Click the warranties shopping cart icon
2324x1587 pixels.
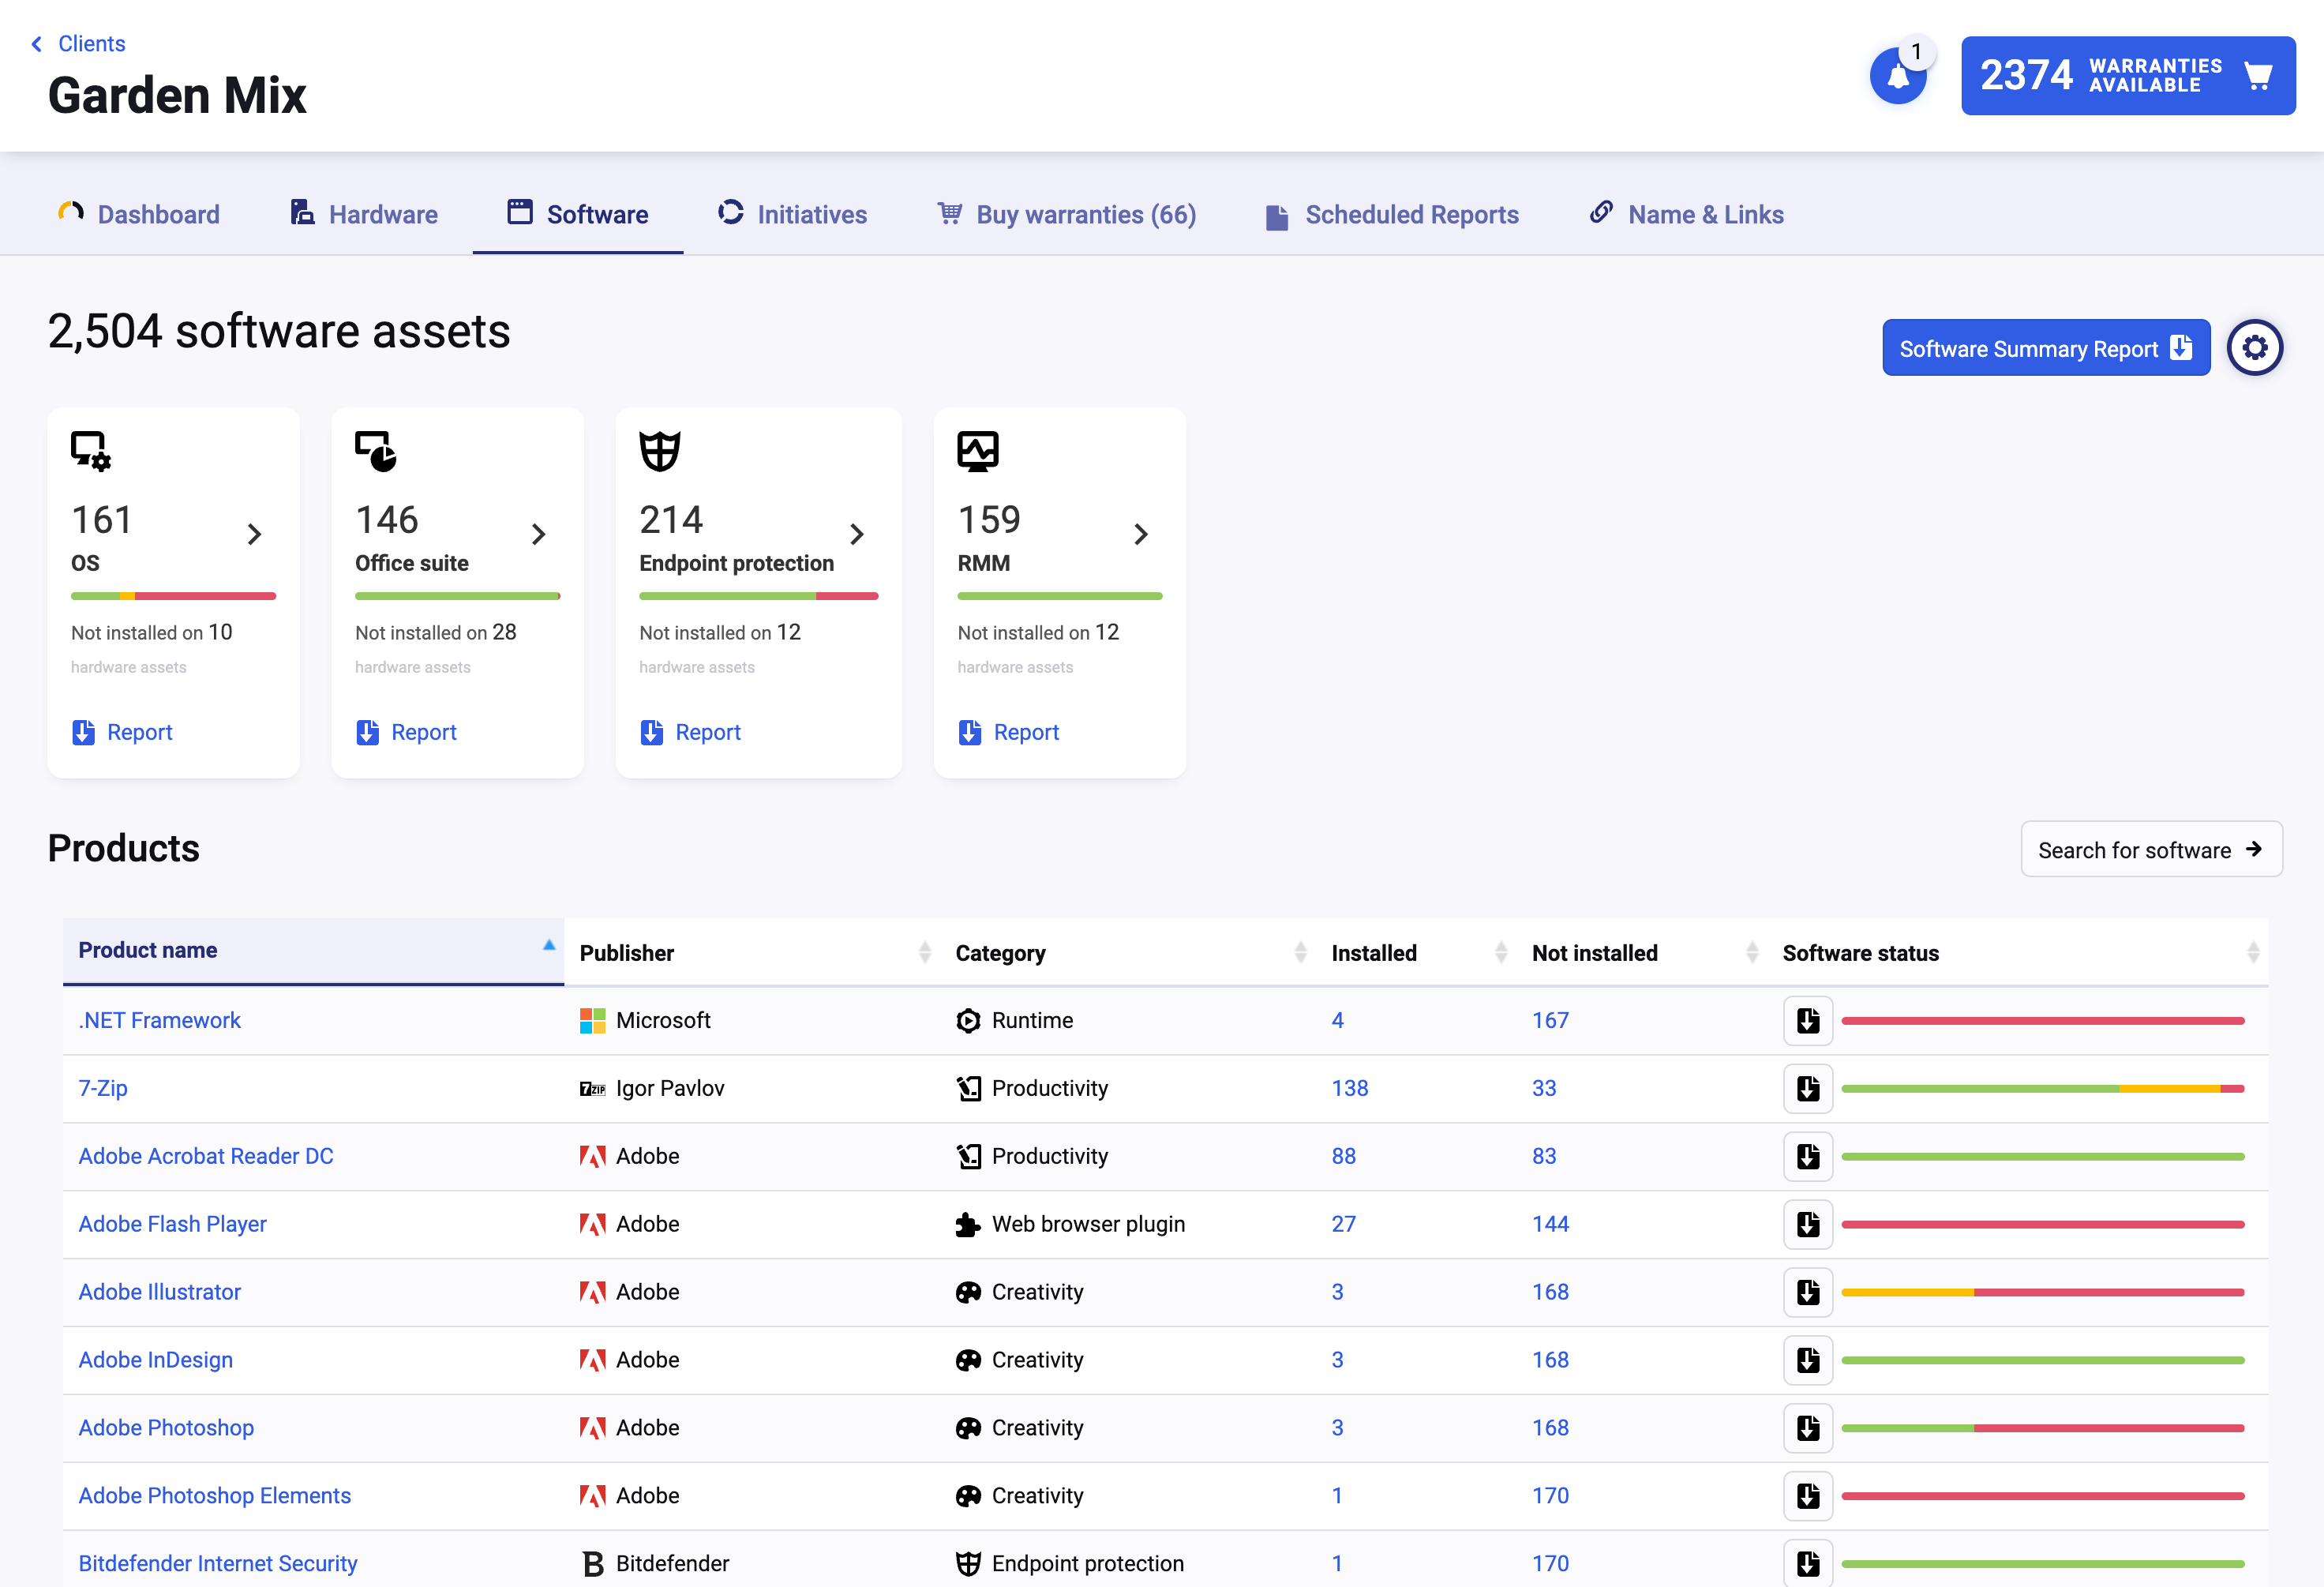coord(2257,76)
